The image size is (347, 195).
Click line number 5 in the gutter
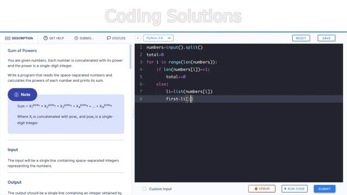(141, 77)
